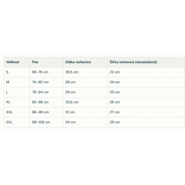Click the 30,5 cm leg length value
Screen dimensions: 185x185
tap(72, 102)
